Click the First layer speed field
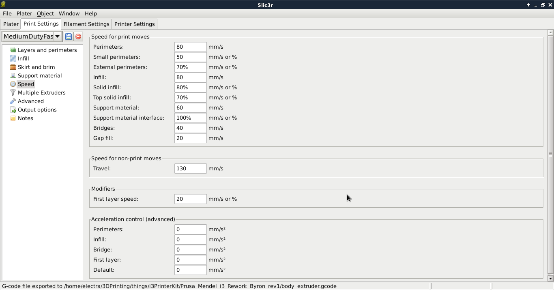This screenshot has height=290, width=554. pyautogui.click(x=190, y=199)
